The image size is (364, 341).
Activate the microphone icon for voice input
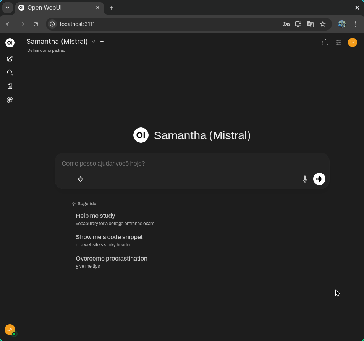point(304,179)
